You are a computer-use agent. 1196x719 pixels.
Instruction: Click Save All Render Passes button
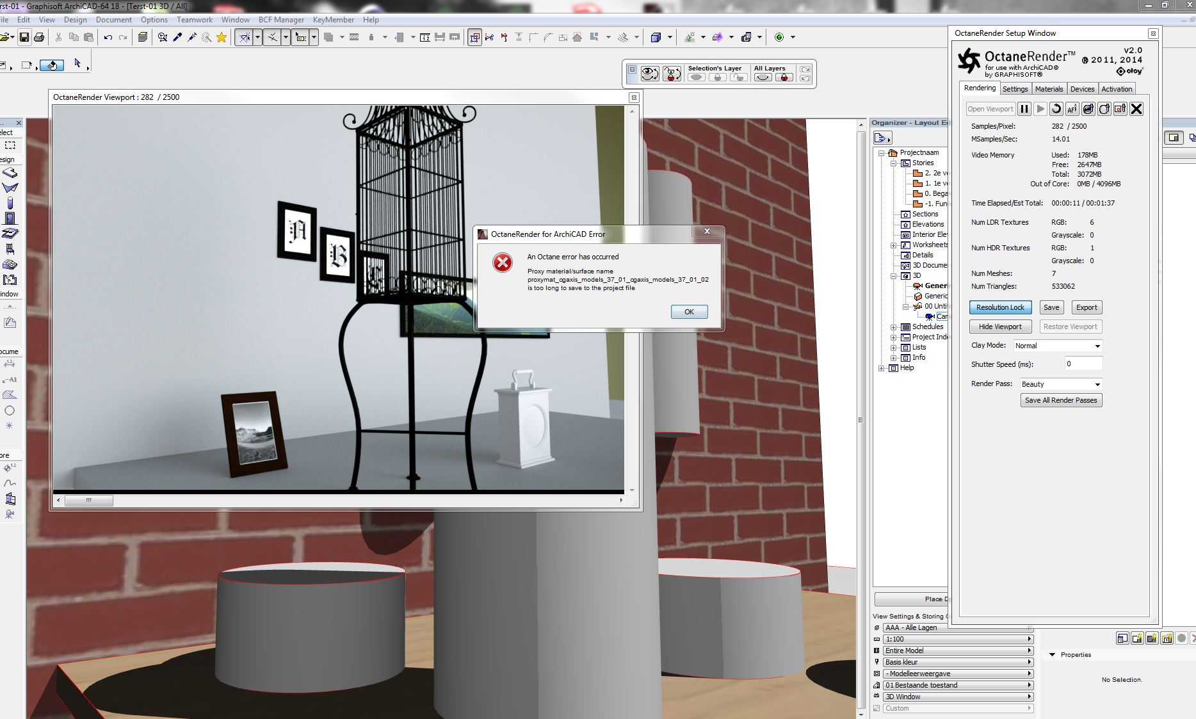(1061, 400)
